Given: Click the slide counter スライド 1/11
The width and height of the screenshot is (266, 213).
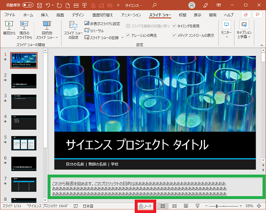Looking at the screenshot, I should (12, 206).
